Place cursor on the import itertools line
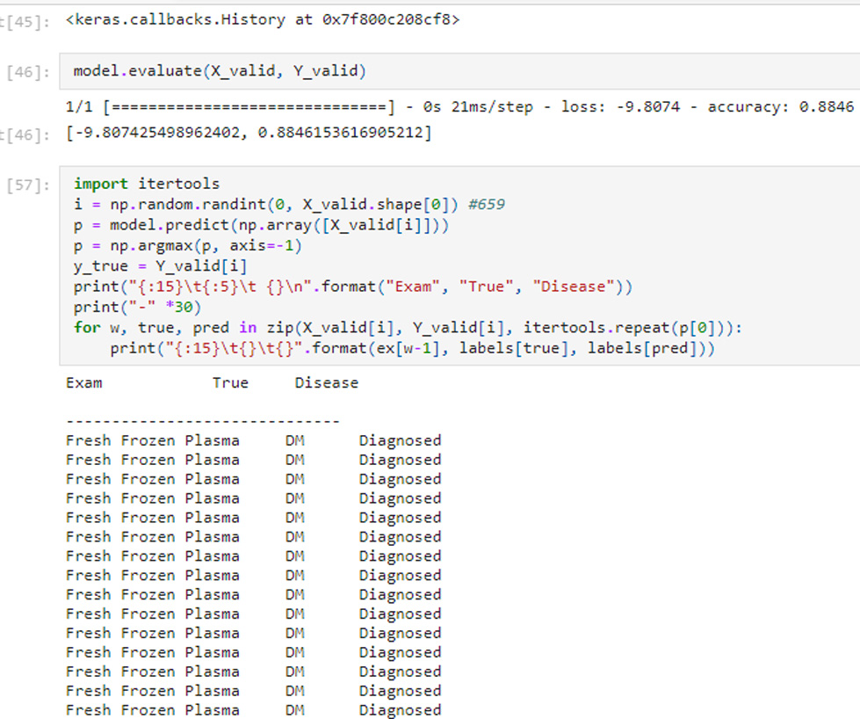This screenshot has width=860, height=719. pos(146,184)
